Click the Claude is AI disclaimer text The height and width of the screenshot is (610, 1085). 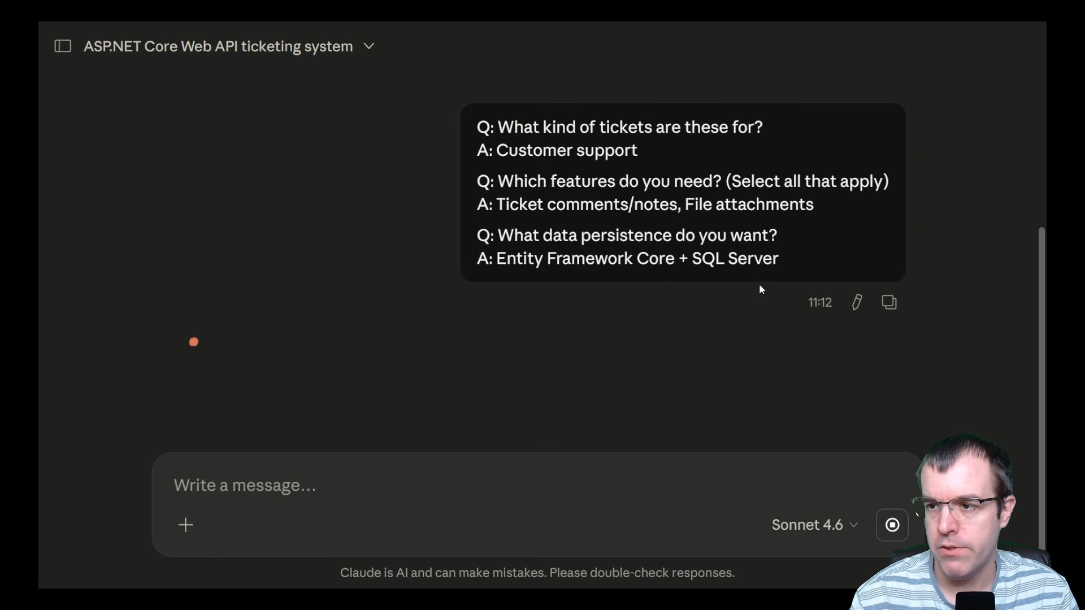537,573
